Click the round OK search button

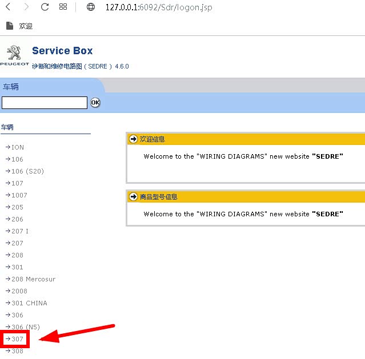pyautogui.click(x=95, y=102)
